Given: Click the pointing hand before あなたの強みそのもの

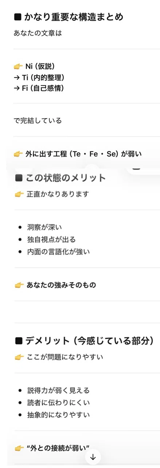Looking at the screenshot, I should point(19,285).
